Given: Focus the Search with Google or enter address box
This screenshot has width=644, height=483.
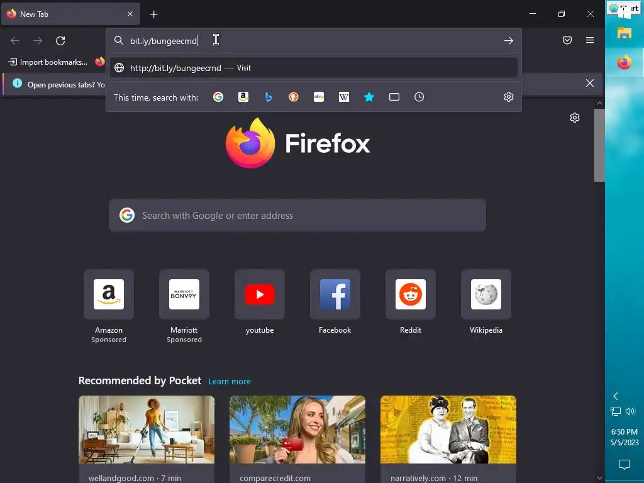Looking at the screenshot, I should 297,216.
